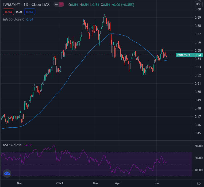Click the +0.35% change value
This screenshot has height=187, width=204.
pos(128,5)
